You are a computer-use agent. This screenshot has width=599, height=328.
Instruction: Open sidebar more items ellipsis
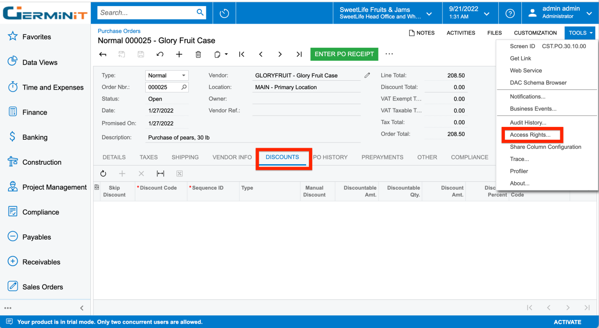tap(8, 308)
